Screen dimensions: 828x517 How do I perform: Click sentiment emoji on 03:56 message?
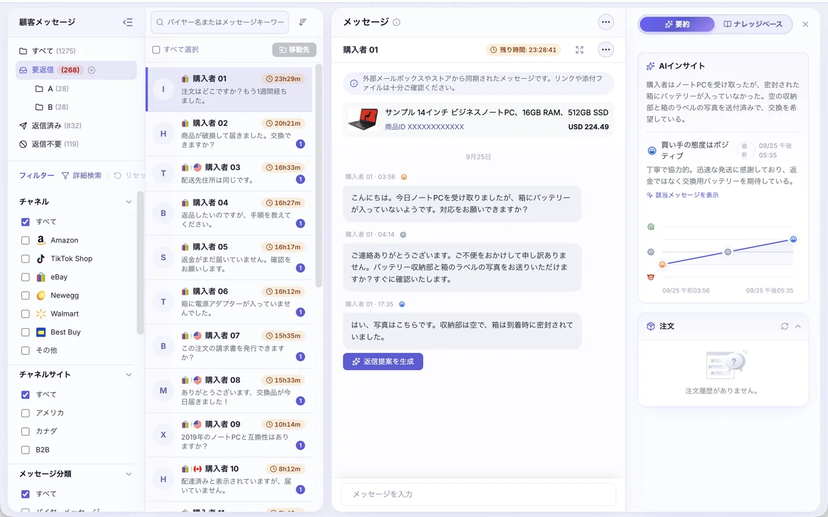(404, 177)
